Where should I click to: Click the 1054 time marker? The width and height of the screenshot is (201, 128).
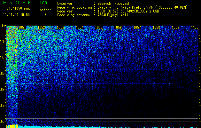(80, 28)
